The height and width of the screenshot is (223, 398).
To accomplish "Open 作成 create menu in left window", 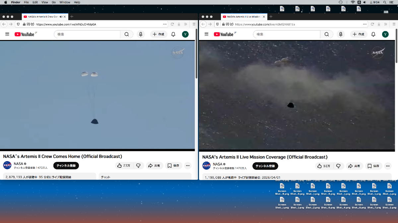I will point(159,34).
